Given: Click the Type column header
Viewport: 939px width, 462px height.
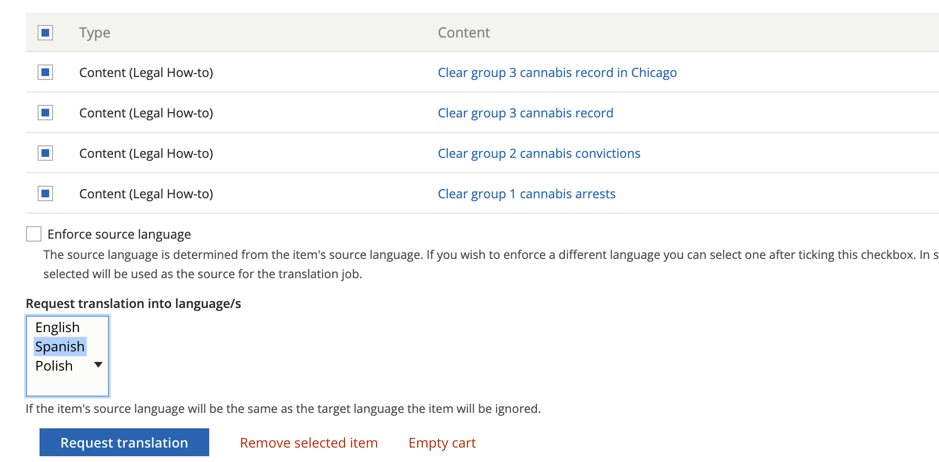Looking at the screenshot, I should tap(95, 33).
